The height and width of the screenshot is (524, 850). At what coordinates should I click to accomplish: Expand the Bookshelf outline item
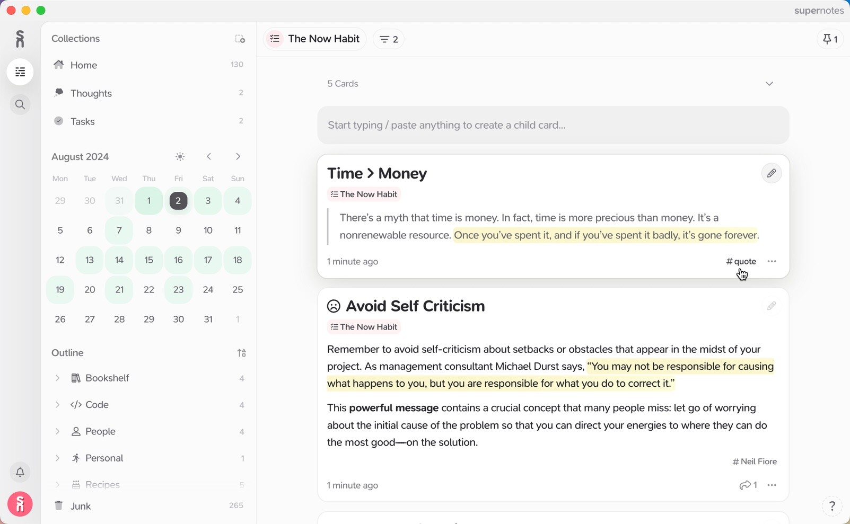[x=57, y=378]
